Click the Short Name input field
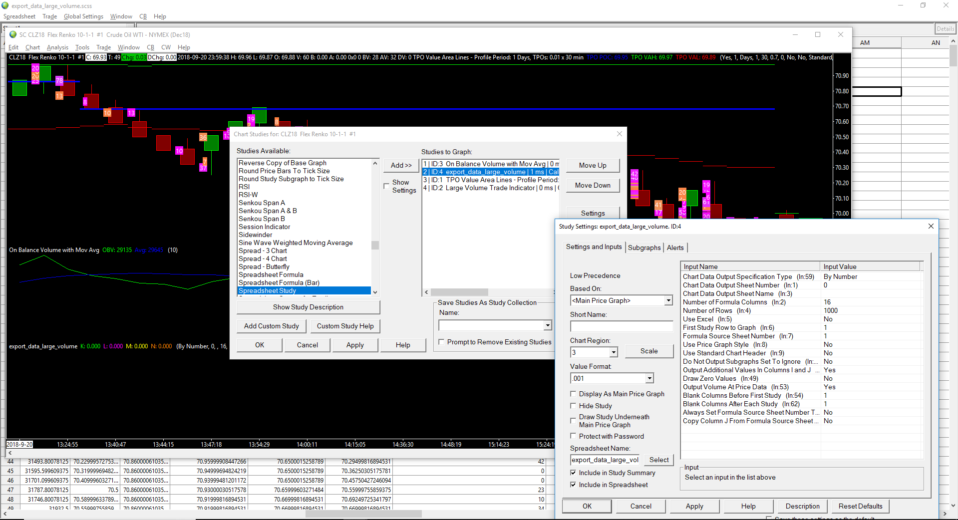 tap(621, 326)
